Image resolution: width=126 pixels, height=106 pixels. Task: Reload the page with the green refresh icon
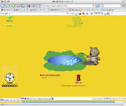pos(13,6)
